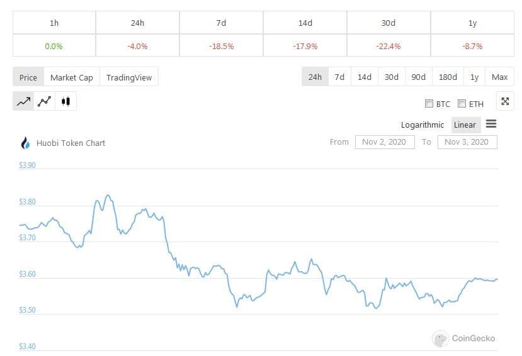The width and height of the screenshot is (522, 356).
Task: Show the Max time range
Action: click(x=499, y=77)
